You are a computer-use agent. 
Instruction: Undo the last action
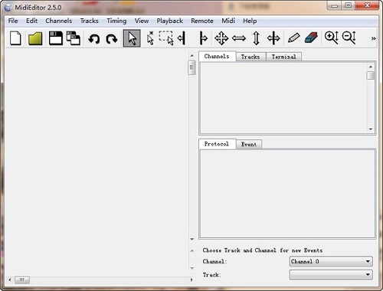pos(94,39)
